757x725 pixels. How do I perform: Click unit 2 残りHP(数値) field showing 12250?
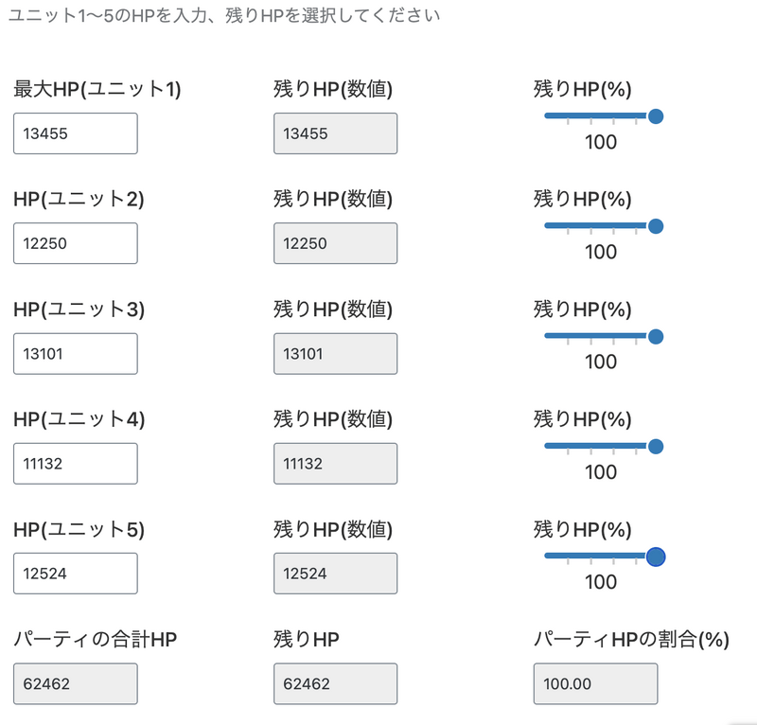click(335, 243)
